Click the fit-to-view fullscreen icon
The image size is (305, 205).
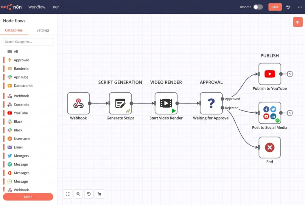click(68, 194)
